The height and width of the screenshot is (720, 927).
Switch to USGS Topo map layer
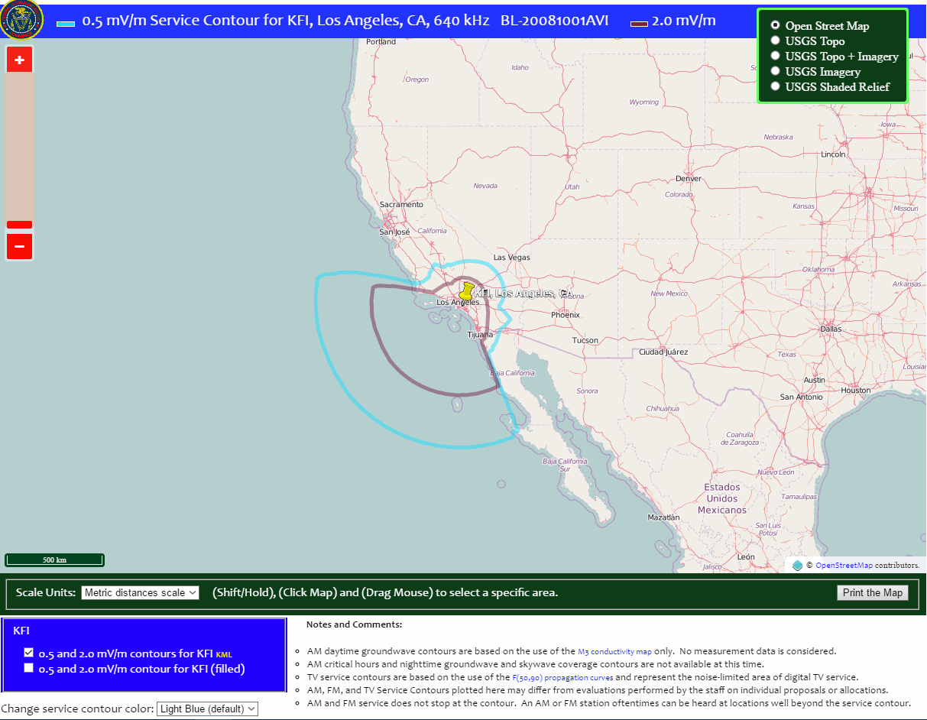coord(775,41)
